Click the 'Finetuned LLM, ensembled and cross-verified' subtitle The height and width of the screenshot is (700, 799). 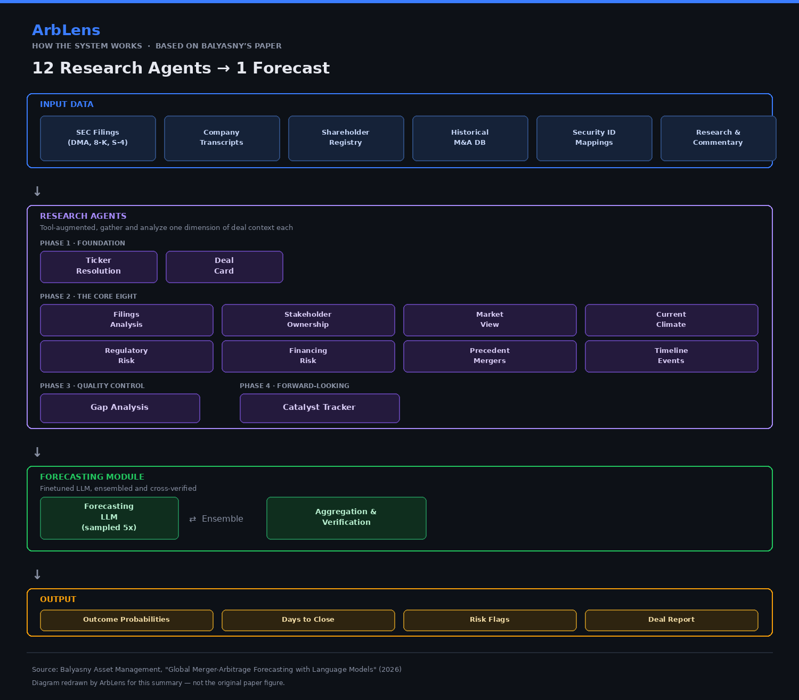(118, 489)
